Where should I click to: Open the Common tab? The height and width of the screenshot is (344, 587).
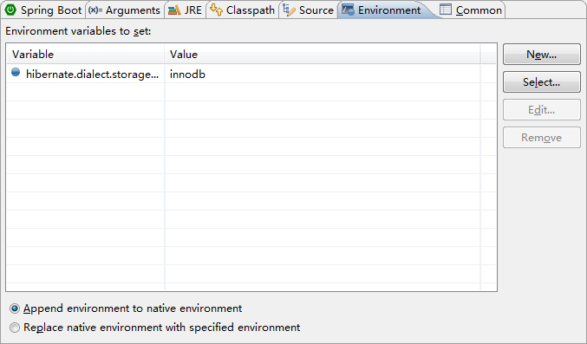click(471, 10)
